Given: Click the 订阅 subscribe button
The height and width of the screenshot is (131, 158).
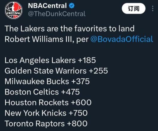Looking at the screenshot, I should click(x=134, y=8).
